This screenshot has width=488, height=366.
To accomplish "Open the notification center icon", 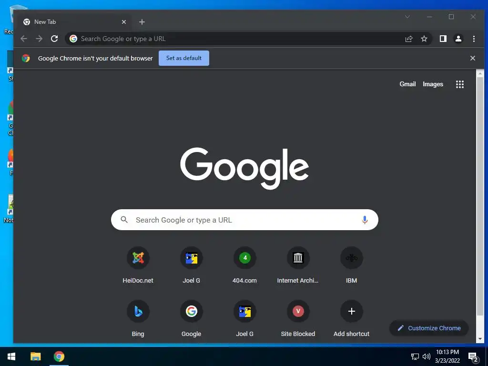I will point(473,356).
